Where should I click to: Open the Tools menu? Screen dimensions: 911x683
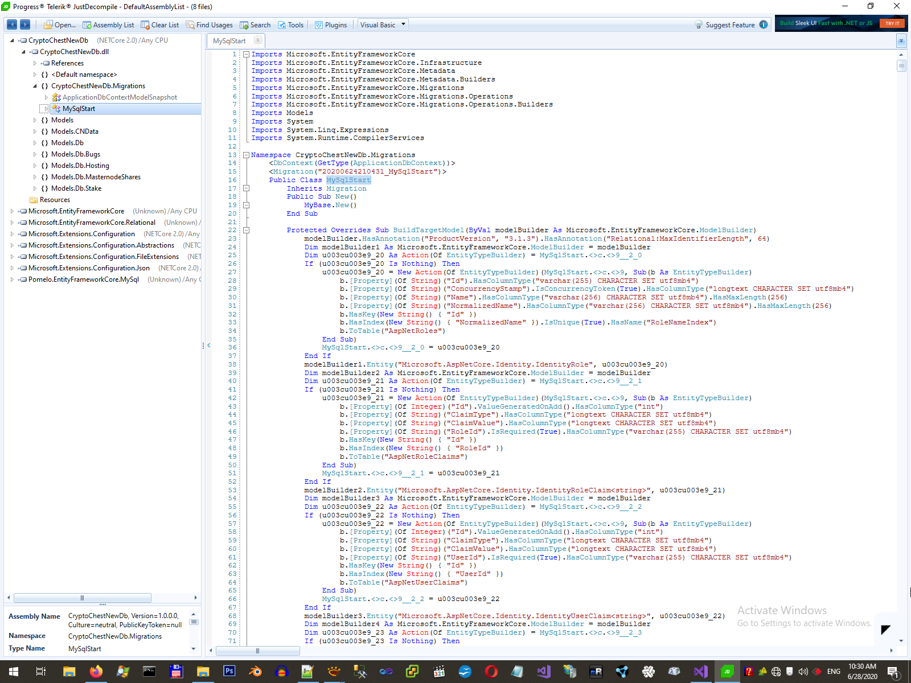click(x=290, y=24)
